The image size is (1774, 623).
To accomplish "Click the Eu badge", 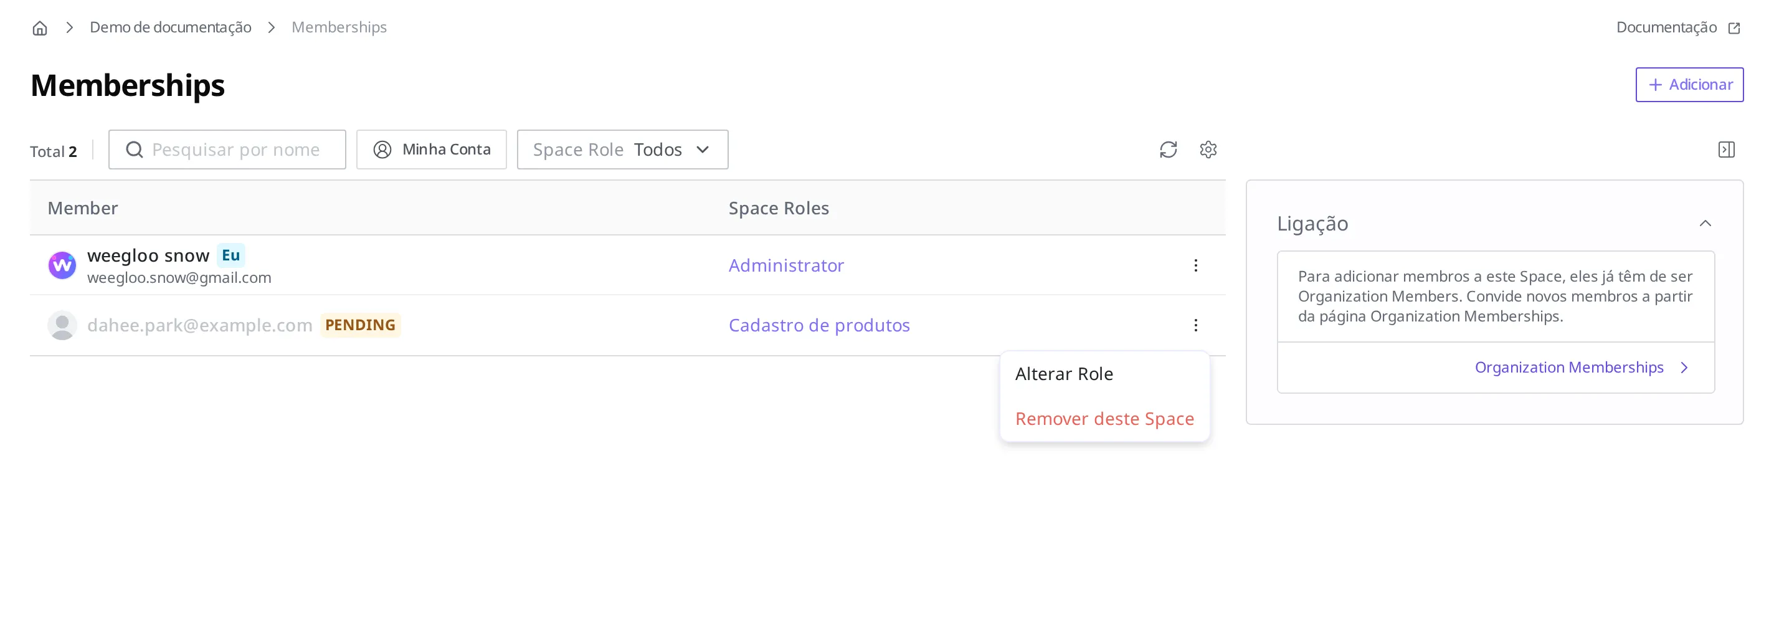I will point(230,255).
